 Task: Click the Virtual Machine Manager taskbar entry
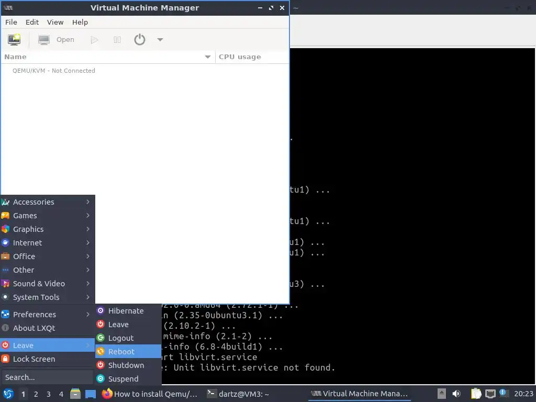[x=360, y=394]
